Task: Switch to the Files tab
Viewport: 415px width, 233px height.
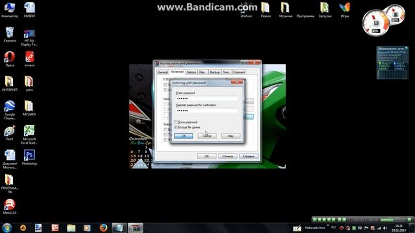Action: 202,72
